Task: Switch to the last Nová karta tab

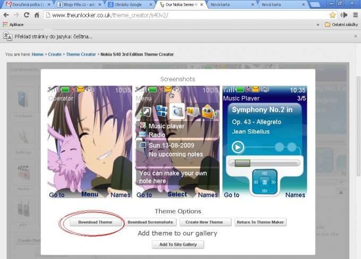Action: tap(283, 4)
